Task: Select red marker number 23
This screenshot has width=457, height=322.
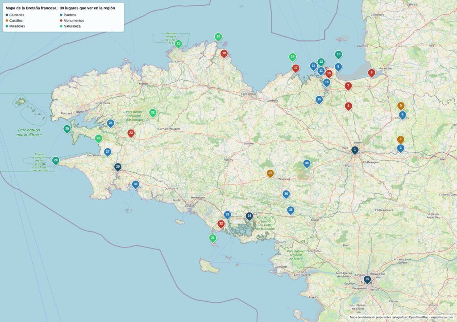Action: [x=131, y=134]
